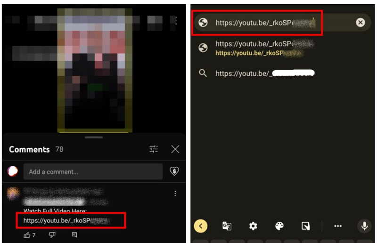Tap the comment count 78
This screenshot has height=243, width=377.
tap(59, 149)
